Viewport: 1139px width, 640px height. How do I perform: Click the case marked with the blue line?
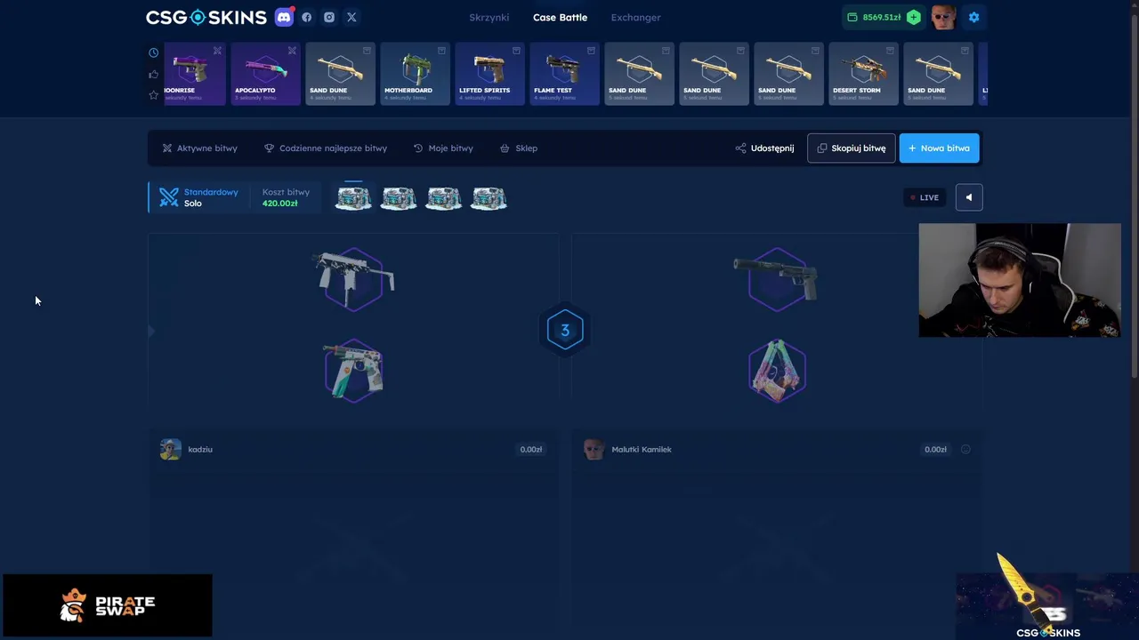point(353,197)
